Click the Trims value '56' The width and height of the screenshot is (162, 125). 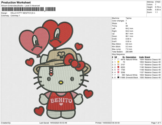pyautogui.click(x=127, y=26)
